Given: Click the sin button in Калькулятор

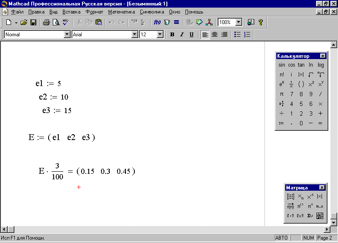Looking at the screenshot, I should [281, 65].
